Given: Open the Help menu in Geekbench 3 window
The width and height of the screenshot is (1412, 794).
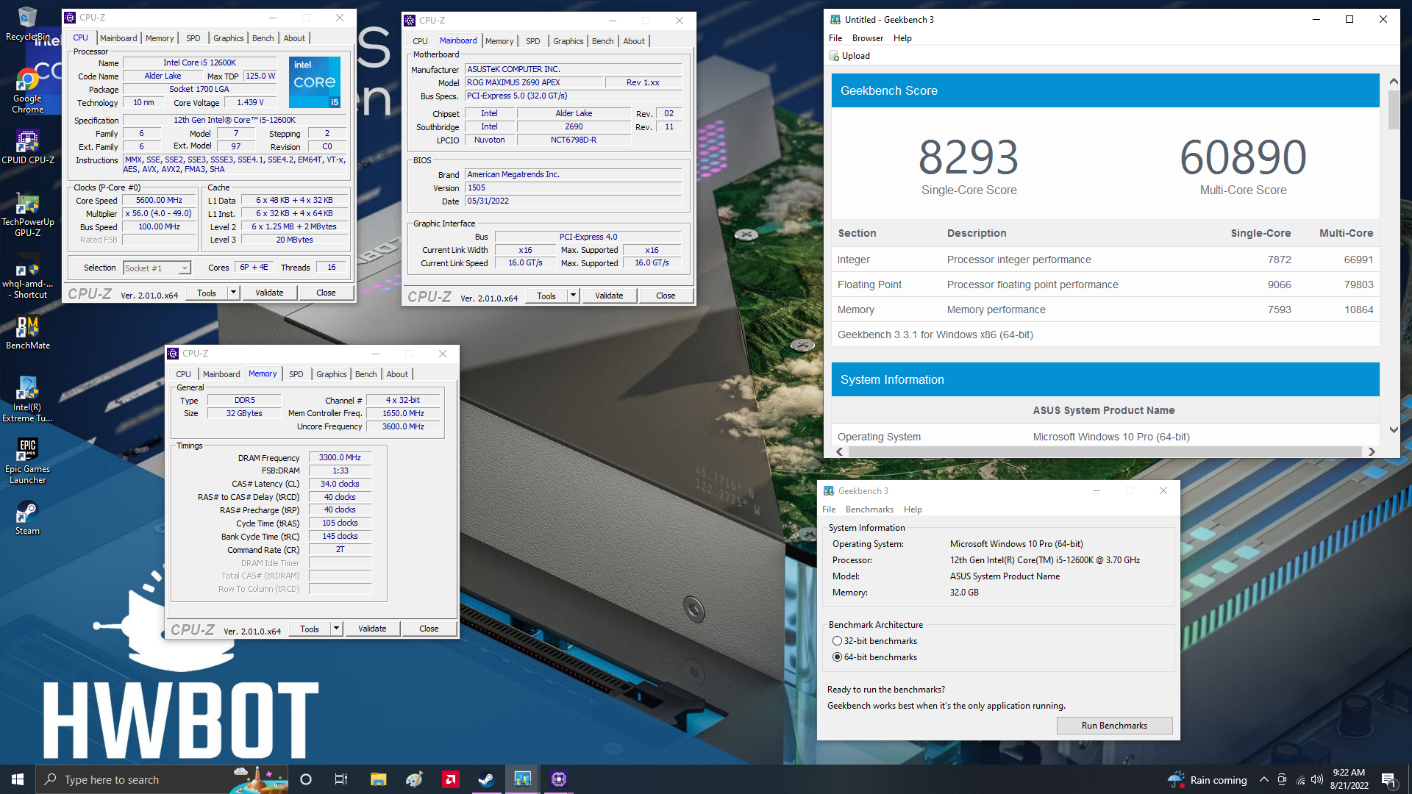Looking at the screenshot, I should (x=913, y=509).
